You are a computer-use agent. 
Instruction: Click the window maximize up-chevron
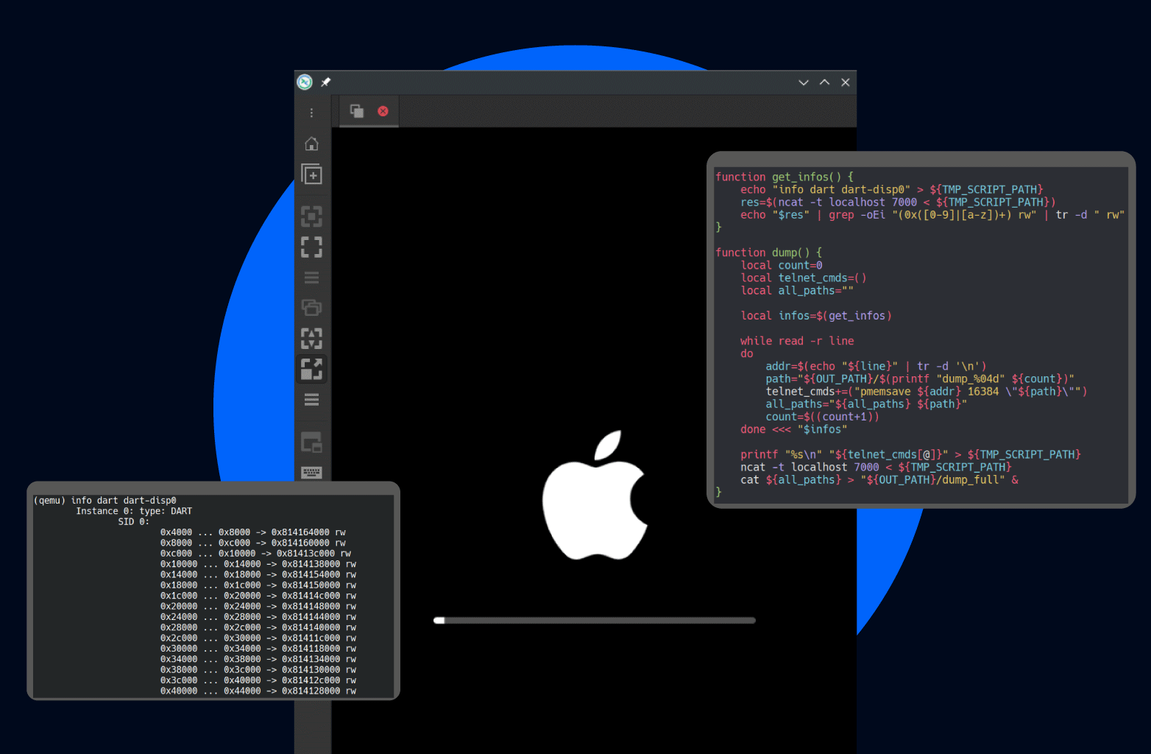(x=824, y=82)
